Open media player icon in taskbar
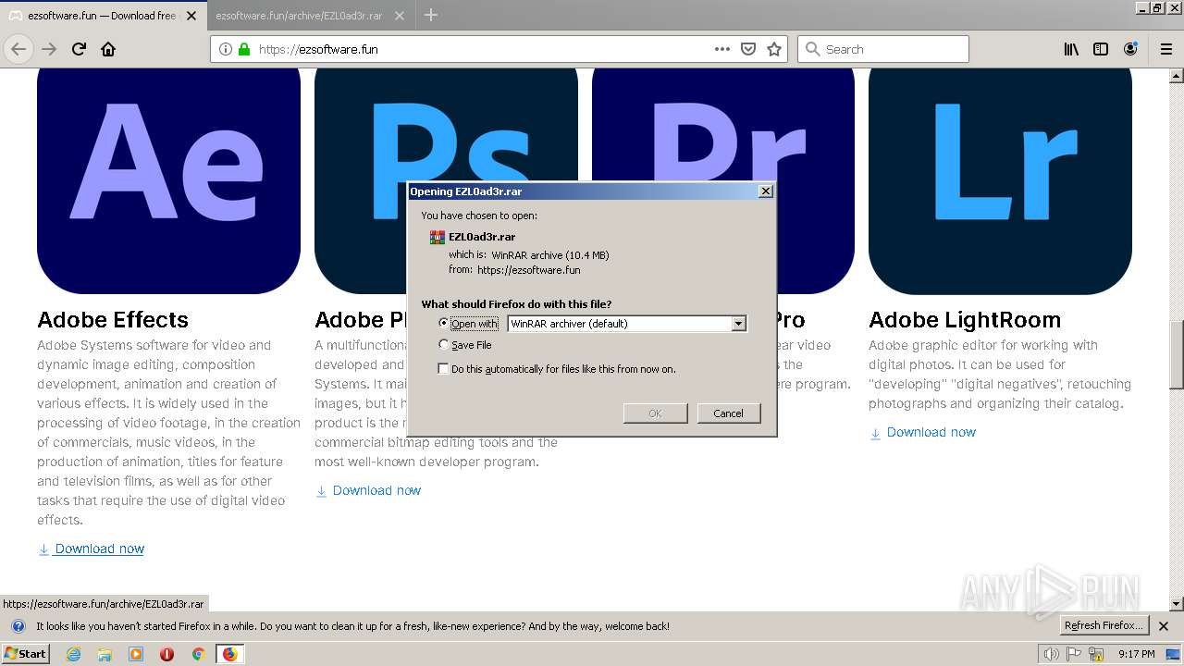1184x666 pixels. click(136, 654)
